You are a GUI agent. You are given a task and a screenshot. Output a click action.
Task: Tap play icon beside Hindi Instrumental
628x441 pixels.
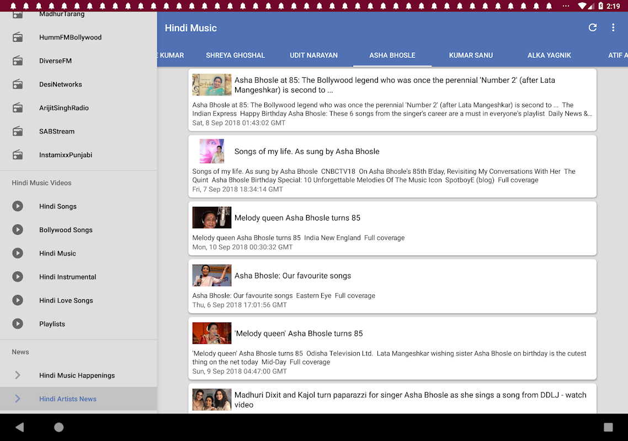coord(18,277)
